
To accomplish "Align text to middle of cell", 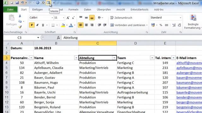I will pos(86,18).
